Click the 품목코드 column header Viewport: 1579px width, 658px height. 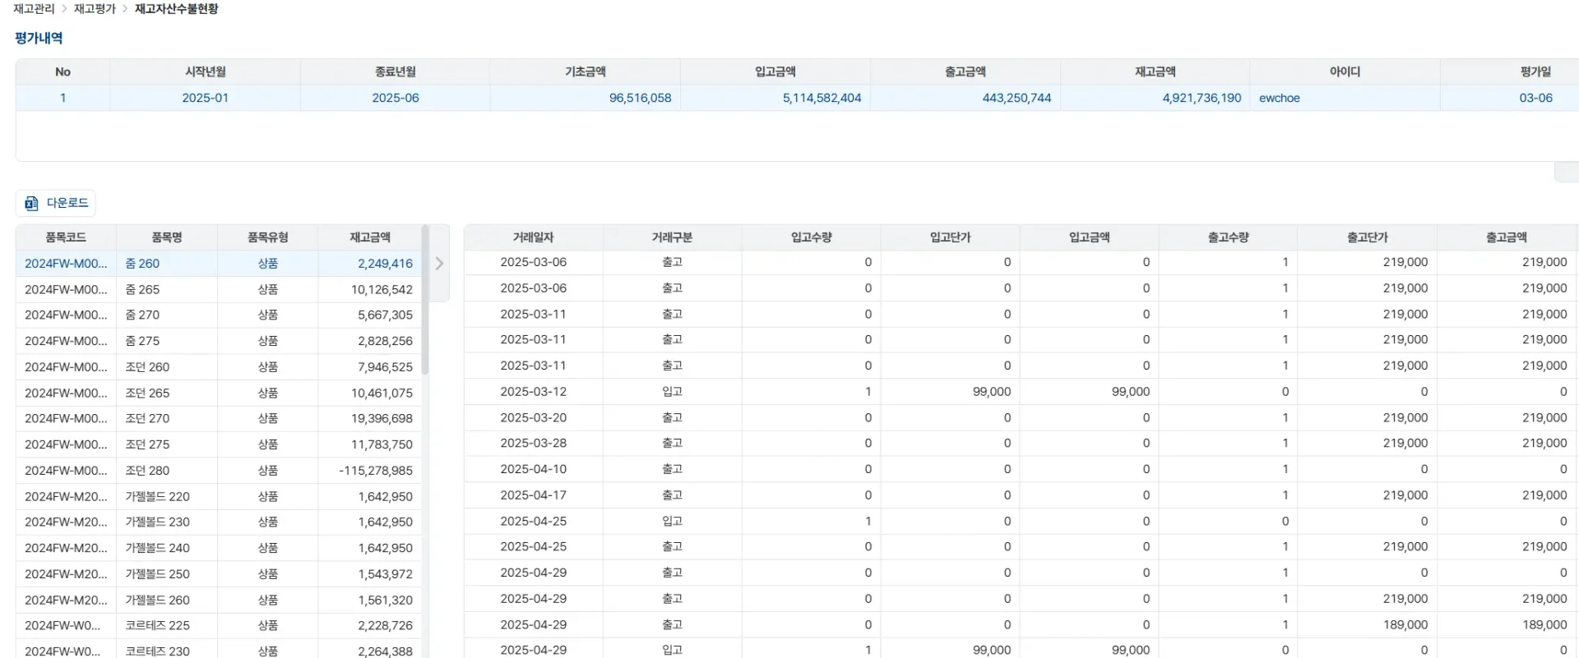pos(66,237)
